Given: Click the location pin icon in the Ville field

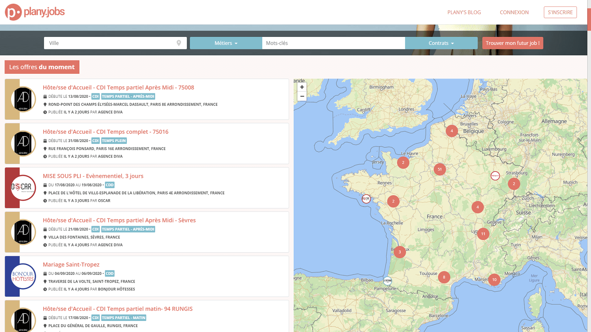Looking at the screenshot, I should (179, 43).
